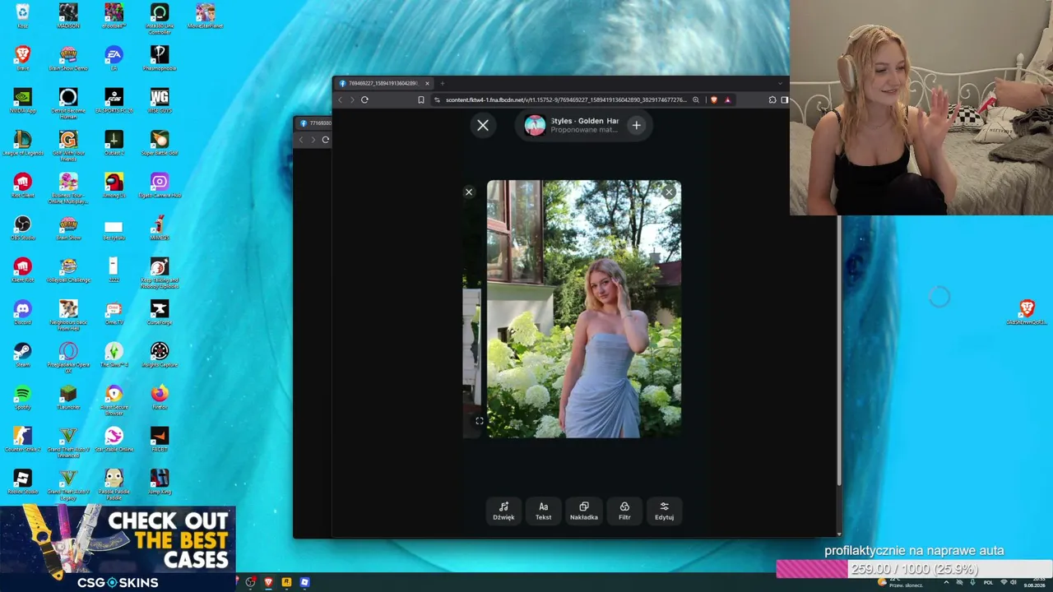Open OBS Studio desktop shortcut
The image size is (1053, 592).
[22, 228]
